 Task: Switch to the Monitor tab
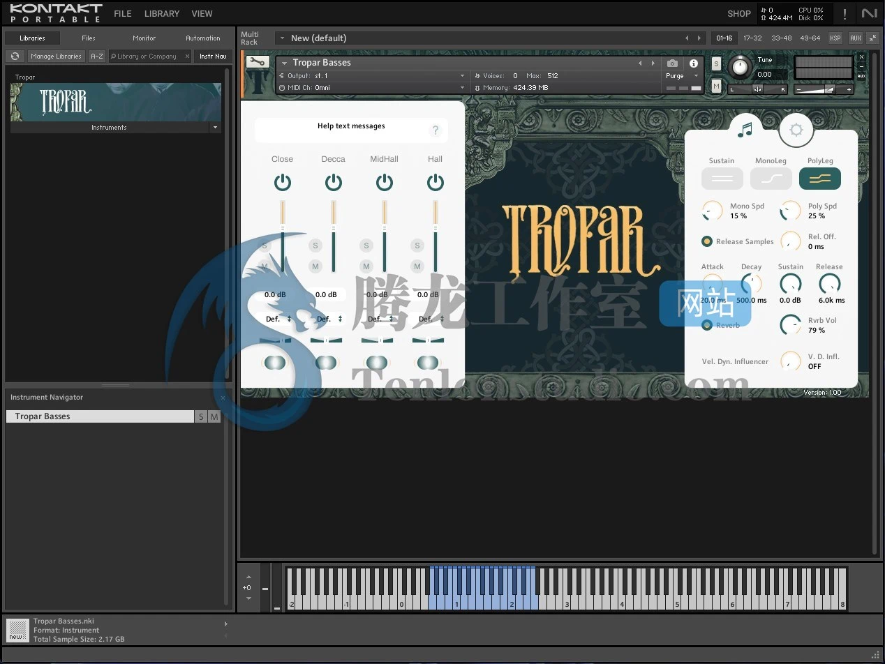144,38
